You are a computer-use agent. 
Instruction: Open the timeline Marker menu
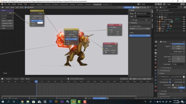coord(28,79)
